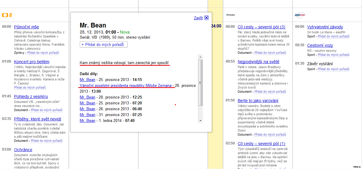This screenshot has width=362, height=169.
Task: Add Cestovní vozy to my programs
Action: click(x=334, y=55)
